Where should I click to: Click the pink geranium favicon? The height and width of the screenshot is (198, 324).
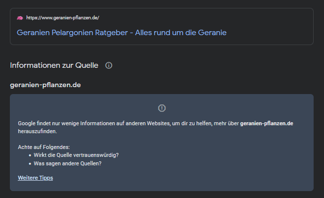coord(20,18)
